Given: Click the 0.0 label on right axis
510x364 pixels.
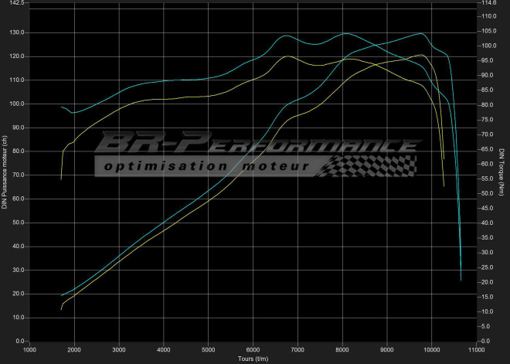Looking at the screenshot, I should click(485, 341).
